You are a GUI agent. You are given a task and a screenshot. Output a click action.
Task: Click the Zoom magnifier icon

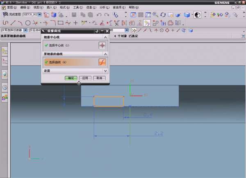coord(155,14)
